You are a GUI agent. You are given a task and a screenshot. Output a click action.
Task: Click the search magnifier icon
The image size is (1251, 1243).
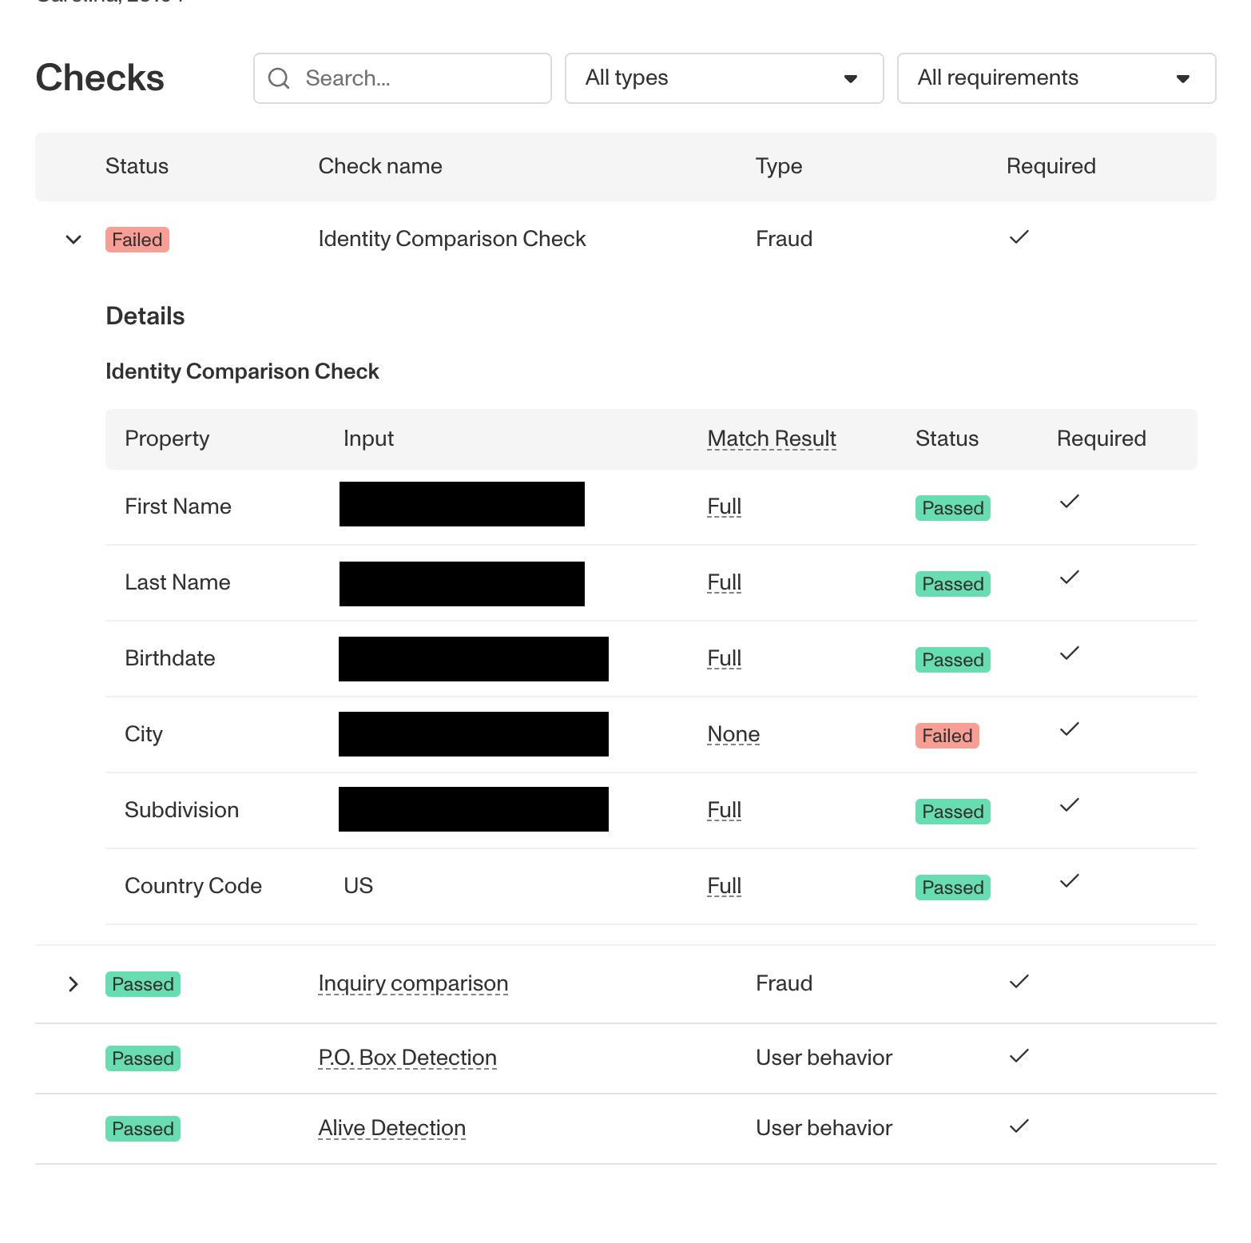[x=279, y=78]
